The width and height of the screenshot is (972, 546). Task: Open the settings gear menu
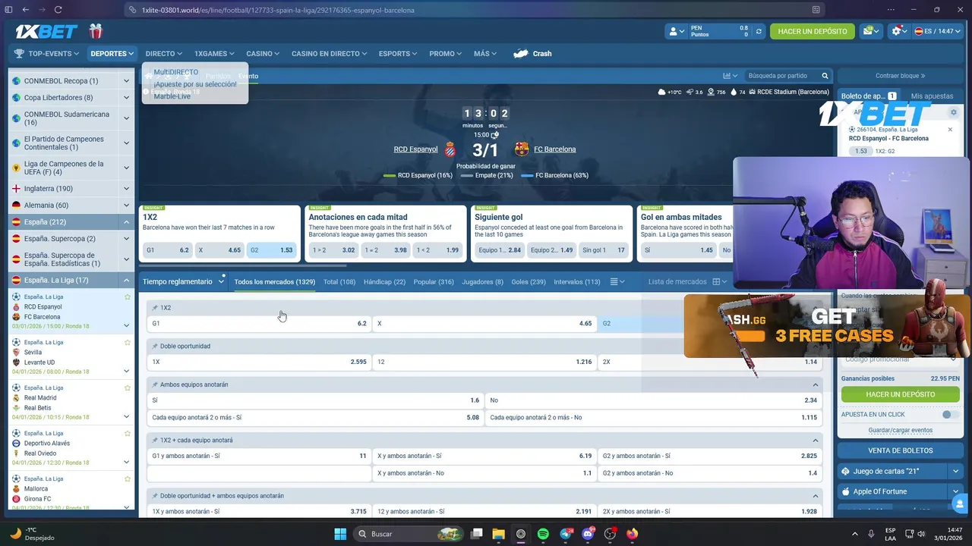point(899,31)
